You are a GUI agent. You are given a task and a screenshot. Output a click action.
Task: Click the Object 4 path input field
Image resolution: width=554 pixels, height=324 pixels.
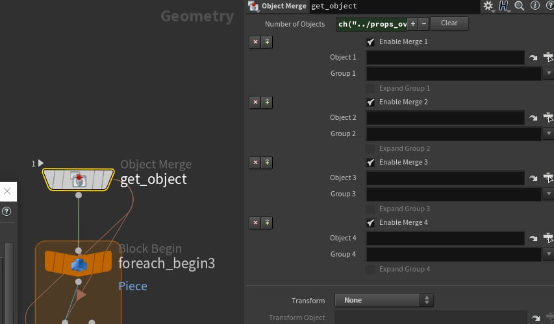(445, 238)
